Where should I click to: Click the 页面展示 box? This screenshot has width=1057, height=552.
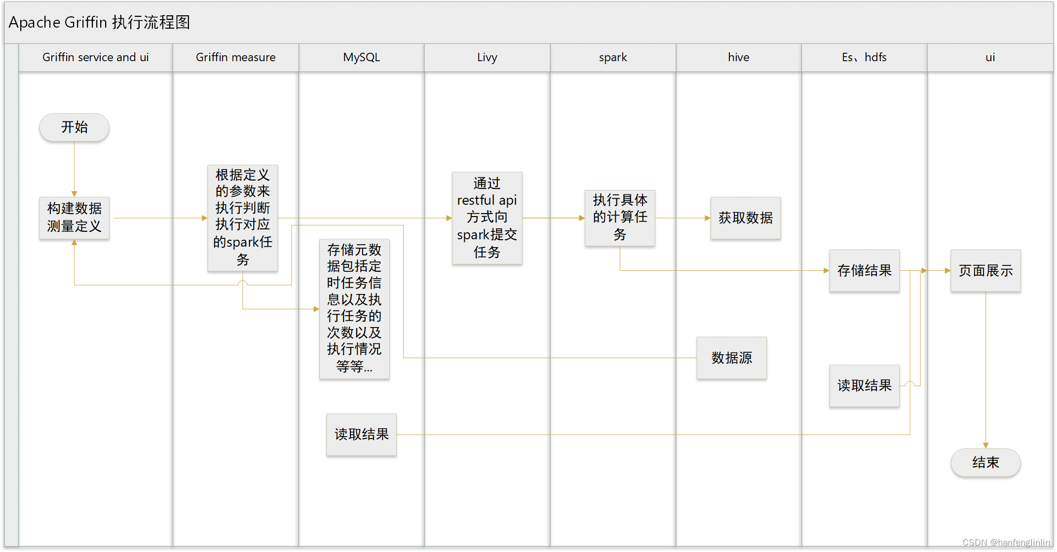tap(985, 270)
